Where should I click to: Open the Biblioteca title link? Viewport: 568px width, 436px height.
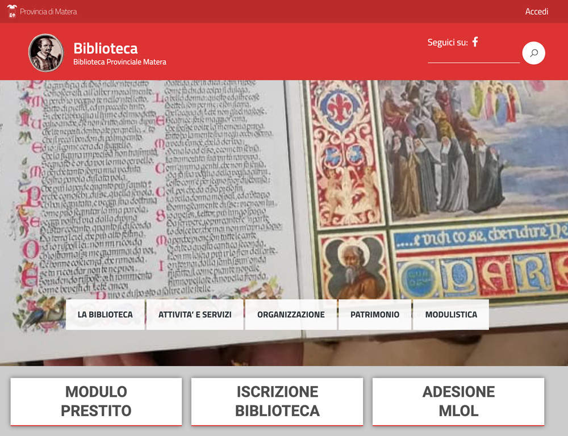(x=106, y=48)
